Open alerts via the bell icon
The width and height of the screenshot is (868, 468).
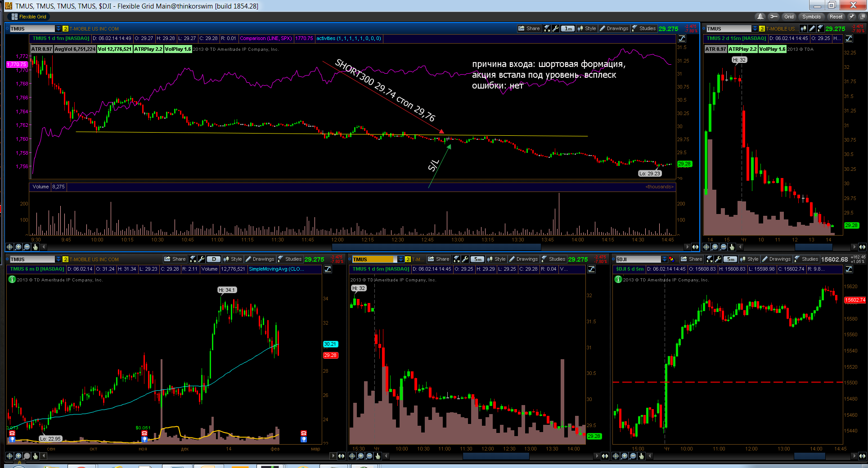[x=760, y=17]
